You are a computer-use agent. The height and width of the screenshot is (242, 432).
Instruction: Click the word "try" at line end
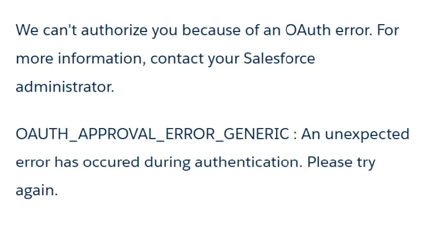pyautogui.click(x=366, y=163)
